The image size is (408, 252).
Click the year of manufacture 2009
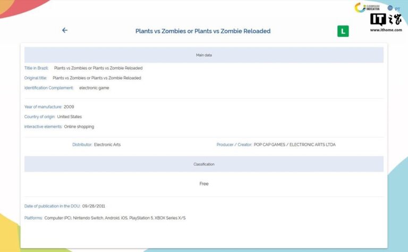point(69,107)
